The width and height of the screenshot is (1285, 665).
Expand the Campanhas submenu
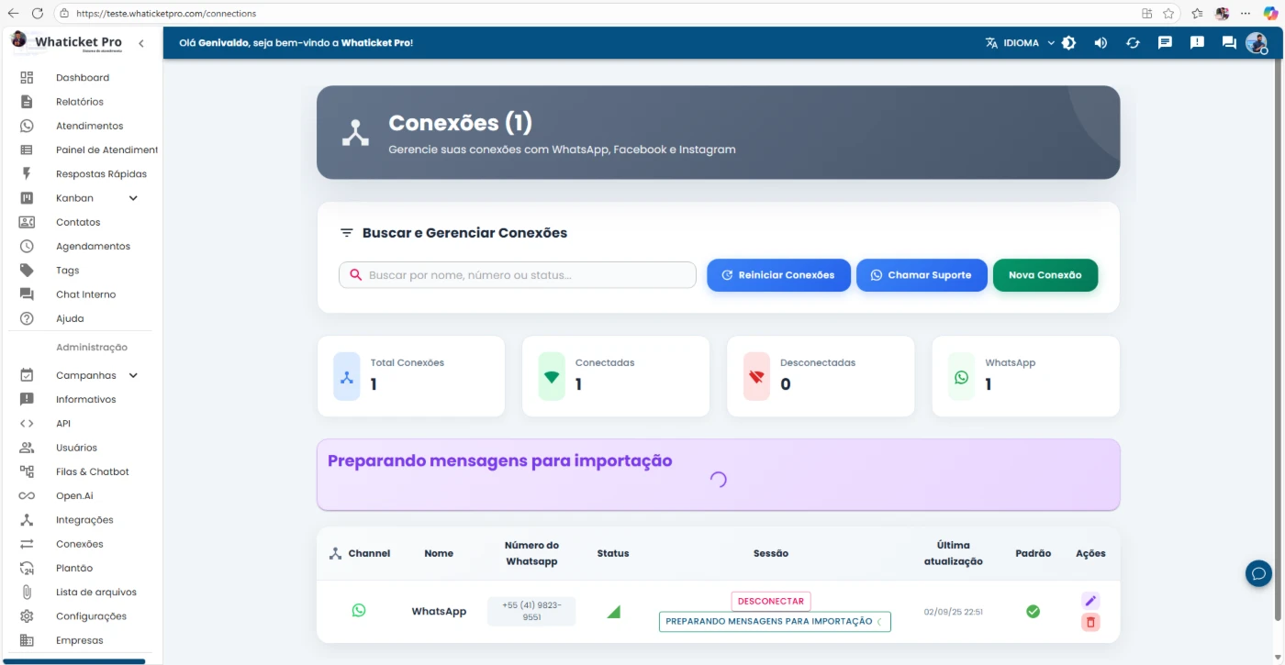point(133,375)
